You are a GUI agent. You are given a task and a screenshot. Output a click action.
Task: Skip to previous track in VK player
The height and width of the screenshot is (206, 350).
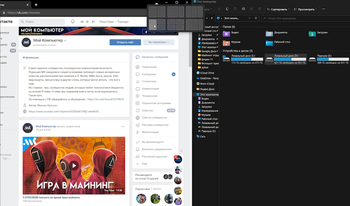[x=82, y=21]
